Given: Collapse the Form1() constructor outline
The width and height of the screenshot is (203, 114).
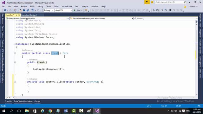Looking at the screenshot, I should click(x=15, y=62).
